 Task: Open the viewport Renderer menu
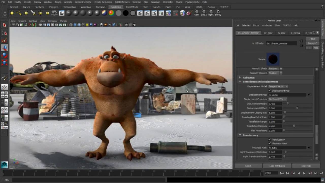pos(53,21)
